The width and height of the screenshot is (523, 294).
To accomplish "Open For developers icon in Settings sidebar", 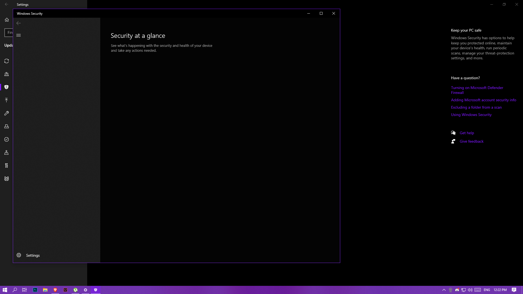I will [x=7, y=166].
